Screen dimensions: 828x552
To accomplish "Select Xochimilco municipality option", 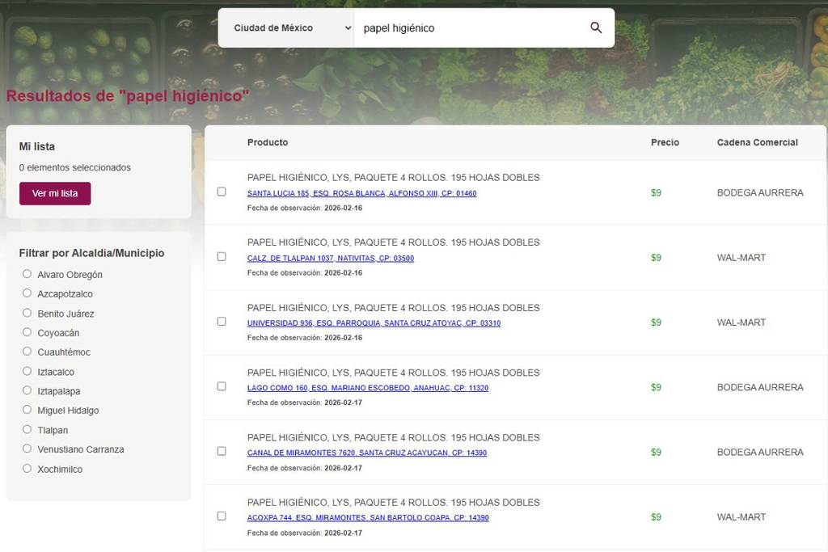I will click(27, 469).
